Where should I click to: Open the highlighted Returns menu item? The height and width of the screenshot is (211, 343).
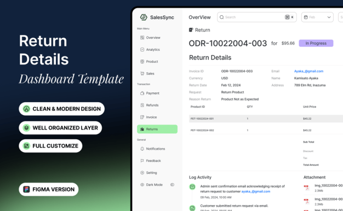(x=157, y=129)
